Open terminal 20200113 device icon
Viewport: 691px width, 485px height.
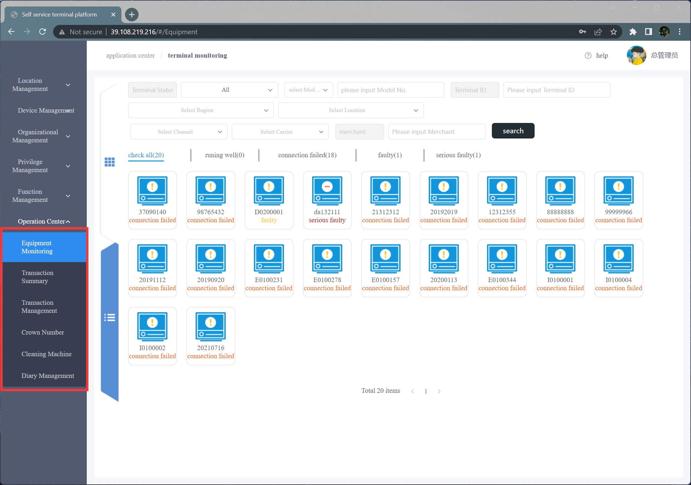[x=444, y=259]
